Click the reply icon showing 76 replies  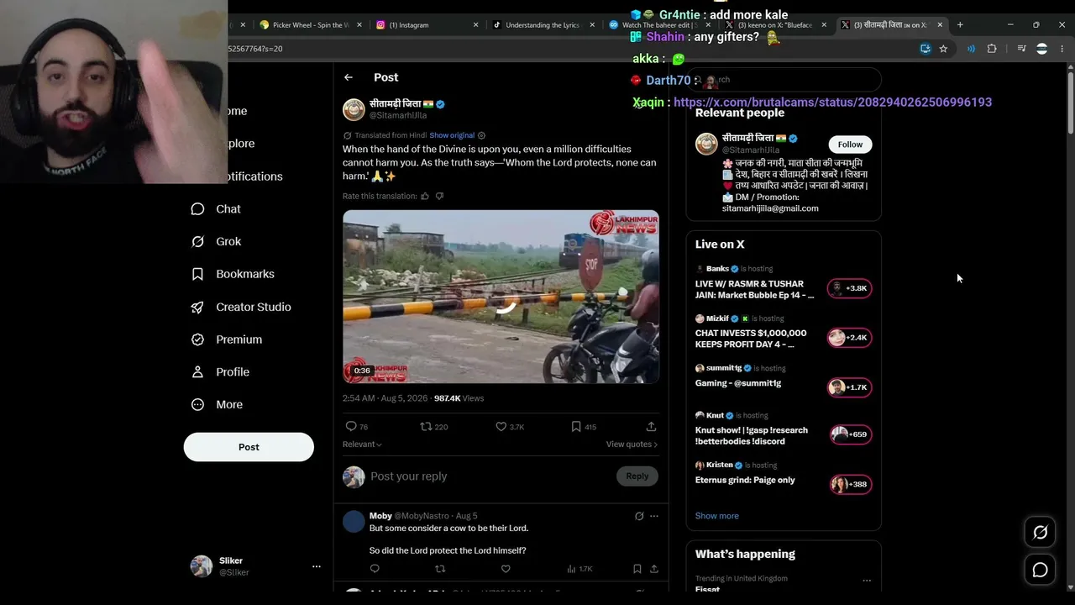pyautogui.click(x=357, y=427)
